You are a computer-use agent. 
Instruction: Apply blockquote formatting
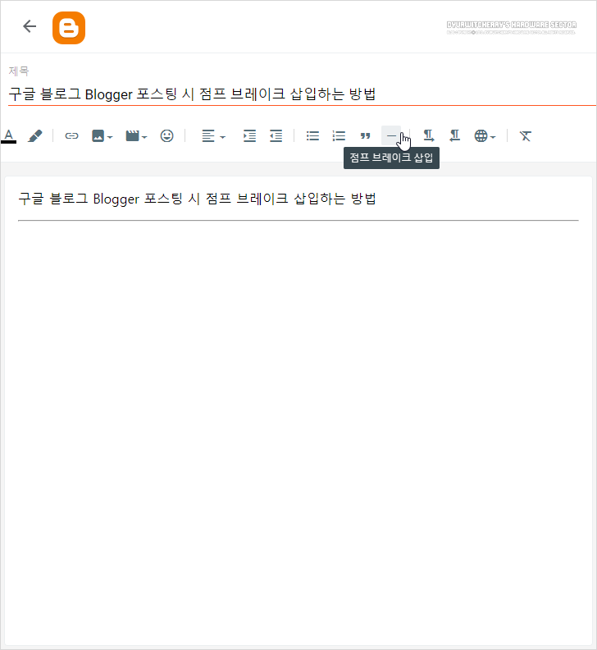coord(365,136)
